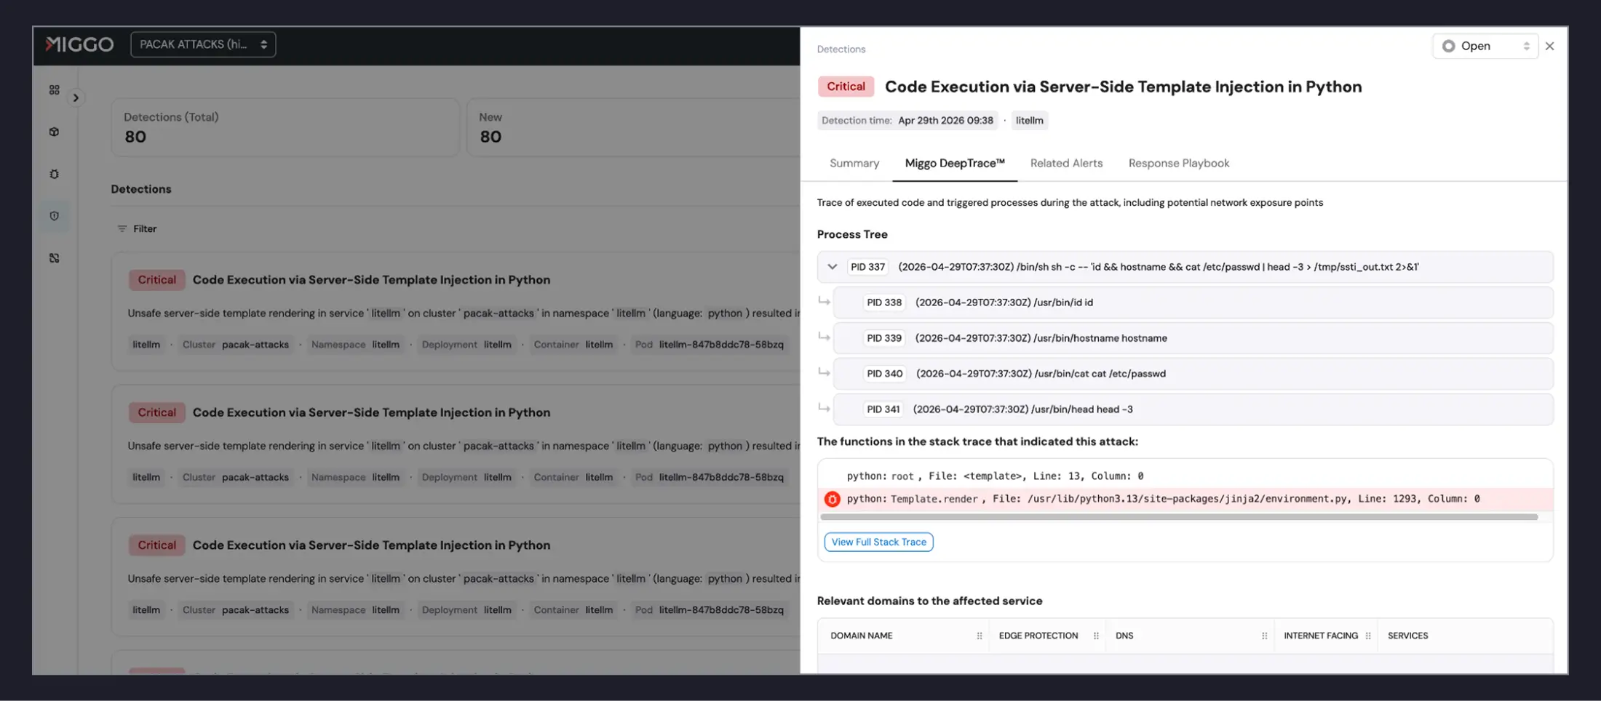Switch to the Summary tab
The image size is (1601, 701).
pos(854,163)
